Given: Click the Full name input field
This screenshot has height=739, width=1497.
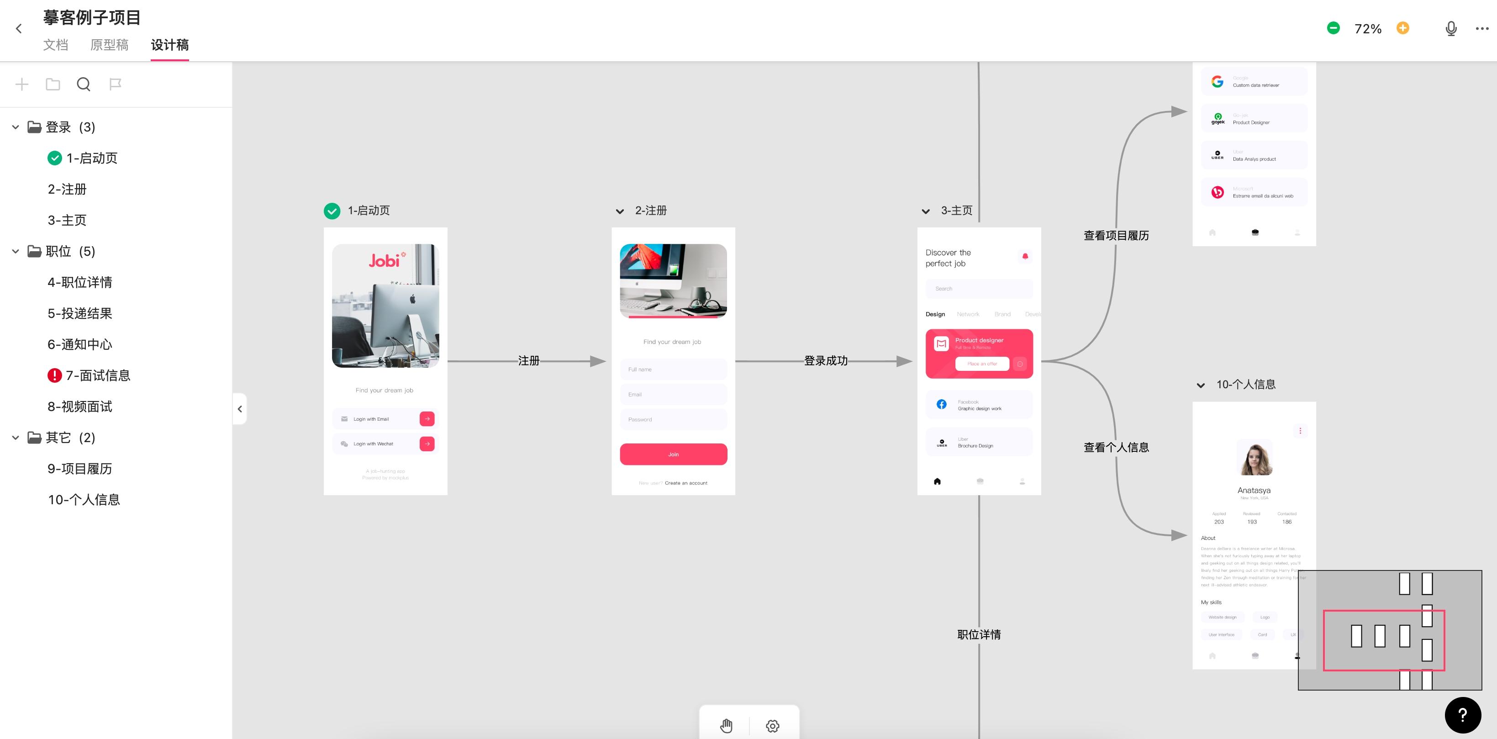Looking at the screenshot, I should click(x=673, y=369).
